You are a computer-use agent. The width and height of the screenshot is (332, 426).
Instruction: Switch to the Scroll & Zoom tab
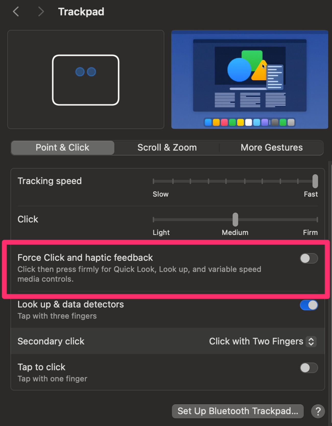167,148
